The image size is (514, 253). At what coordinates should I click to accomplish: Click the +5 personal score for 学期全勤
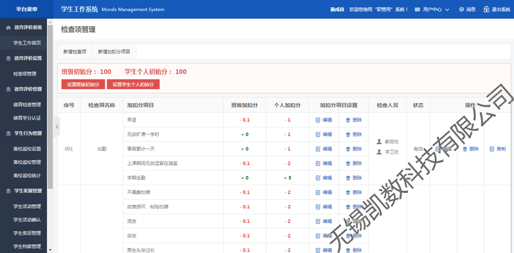287,178
